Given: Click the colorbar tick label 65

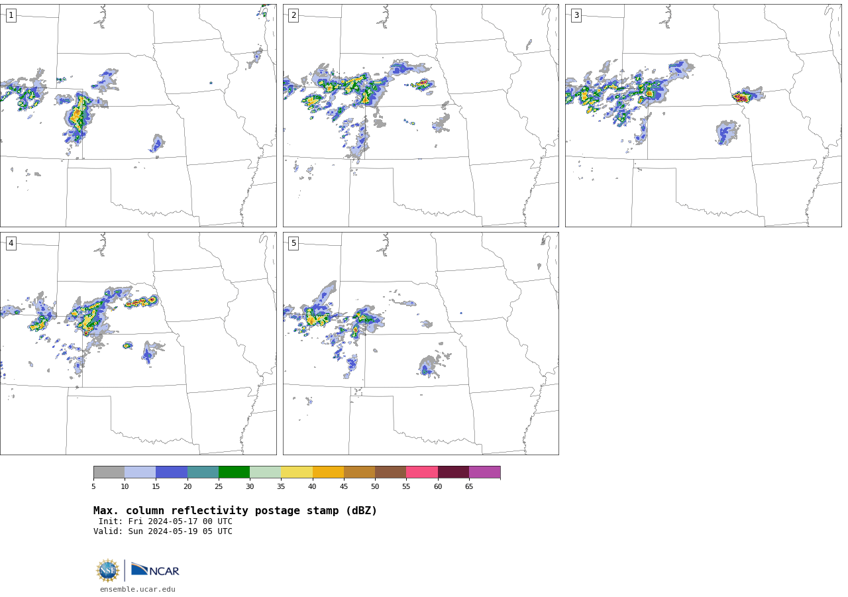Looking at the screenshot, I should coord(469,487).
